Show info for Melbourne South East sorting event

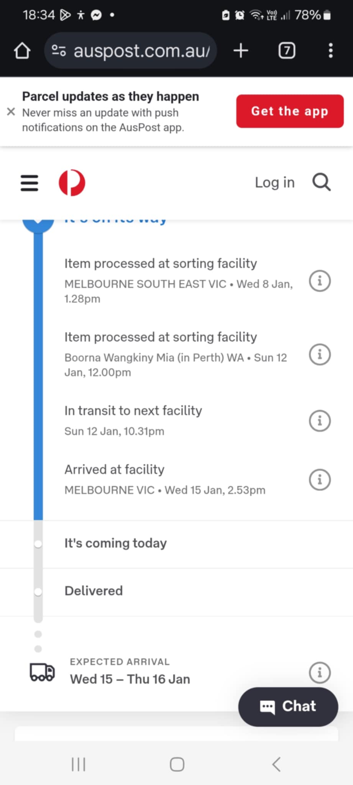click(320, 281)
